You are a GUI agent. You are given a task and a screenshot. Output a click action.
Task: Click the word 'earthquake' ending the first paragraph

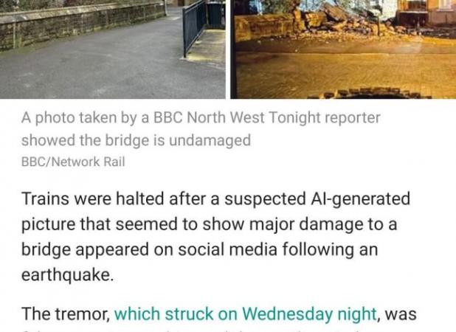[66, 274]
